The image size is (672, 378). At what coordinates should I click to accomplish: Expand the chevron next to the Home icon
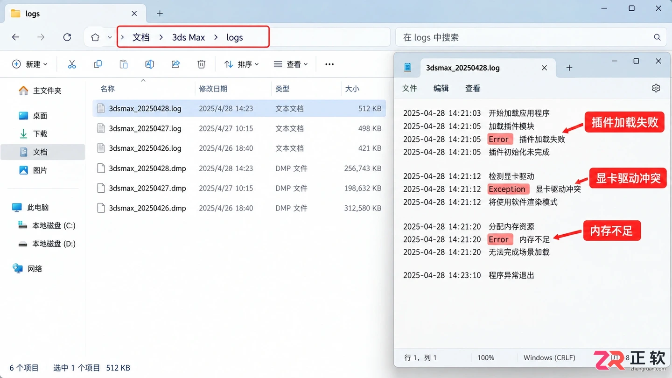pyautogui.click(x=110, y=37)
